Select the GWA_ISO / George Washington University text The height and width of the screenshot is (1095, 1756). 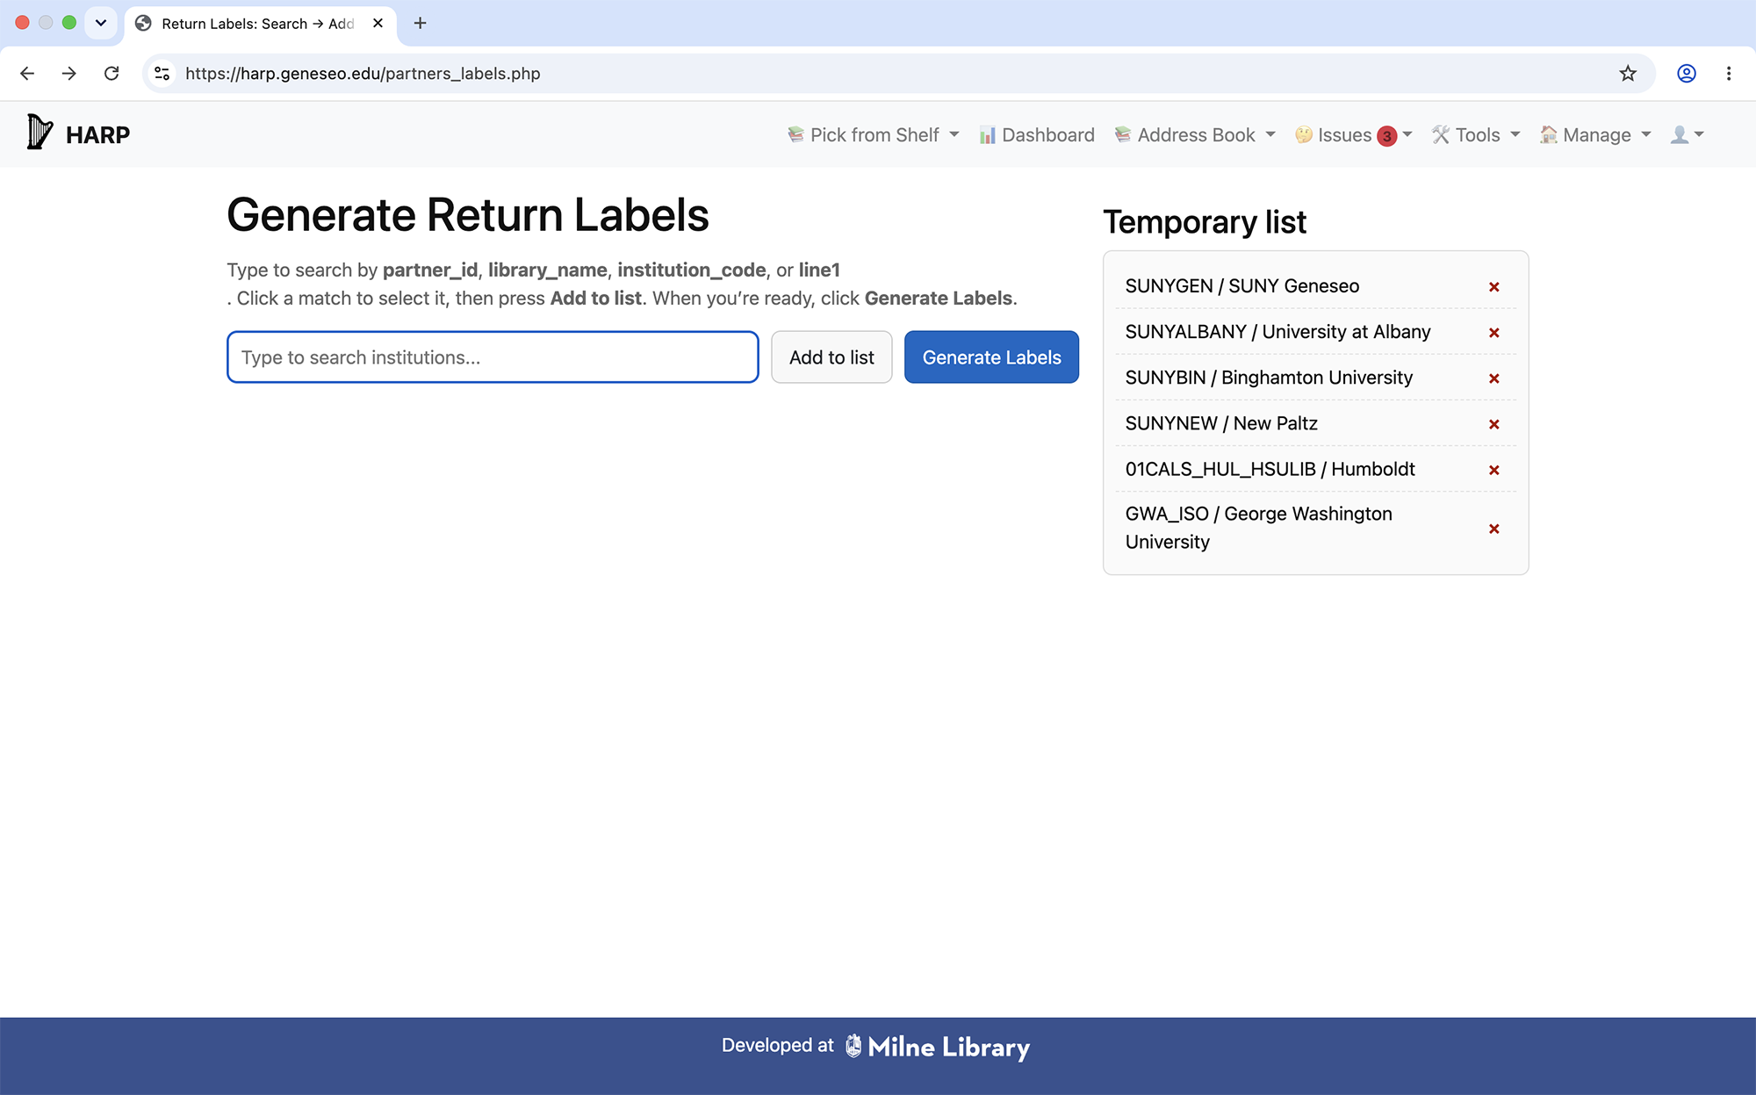[1258, 528]
